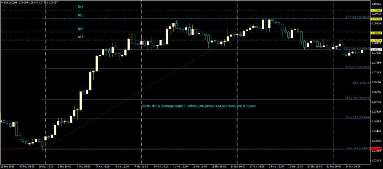This screenshot has width=383, height=169.
Task: Click the 1.03995 price scale value
Action: coord(376,141)
